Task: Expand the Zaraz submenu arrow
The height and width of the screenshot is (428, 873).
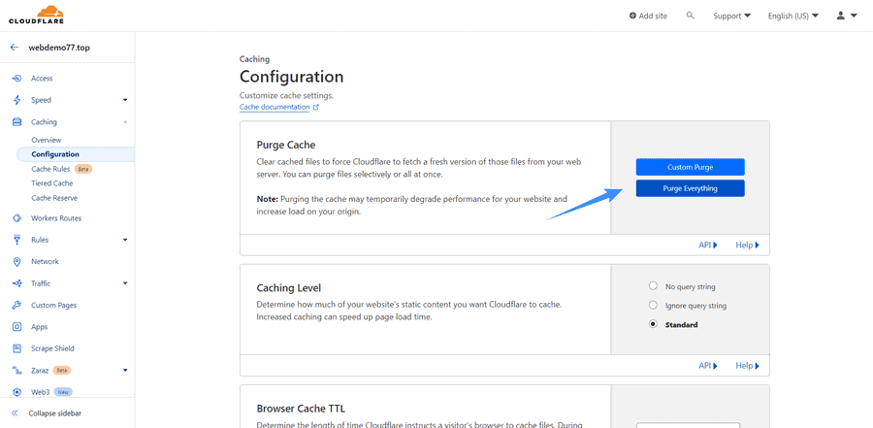Action: click(125, 370)
